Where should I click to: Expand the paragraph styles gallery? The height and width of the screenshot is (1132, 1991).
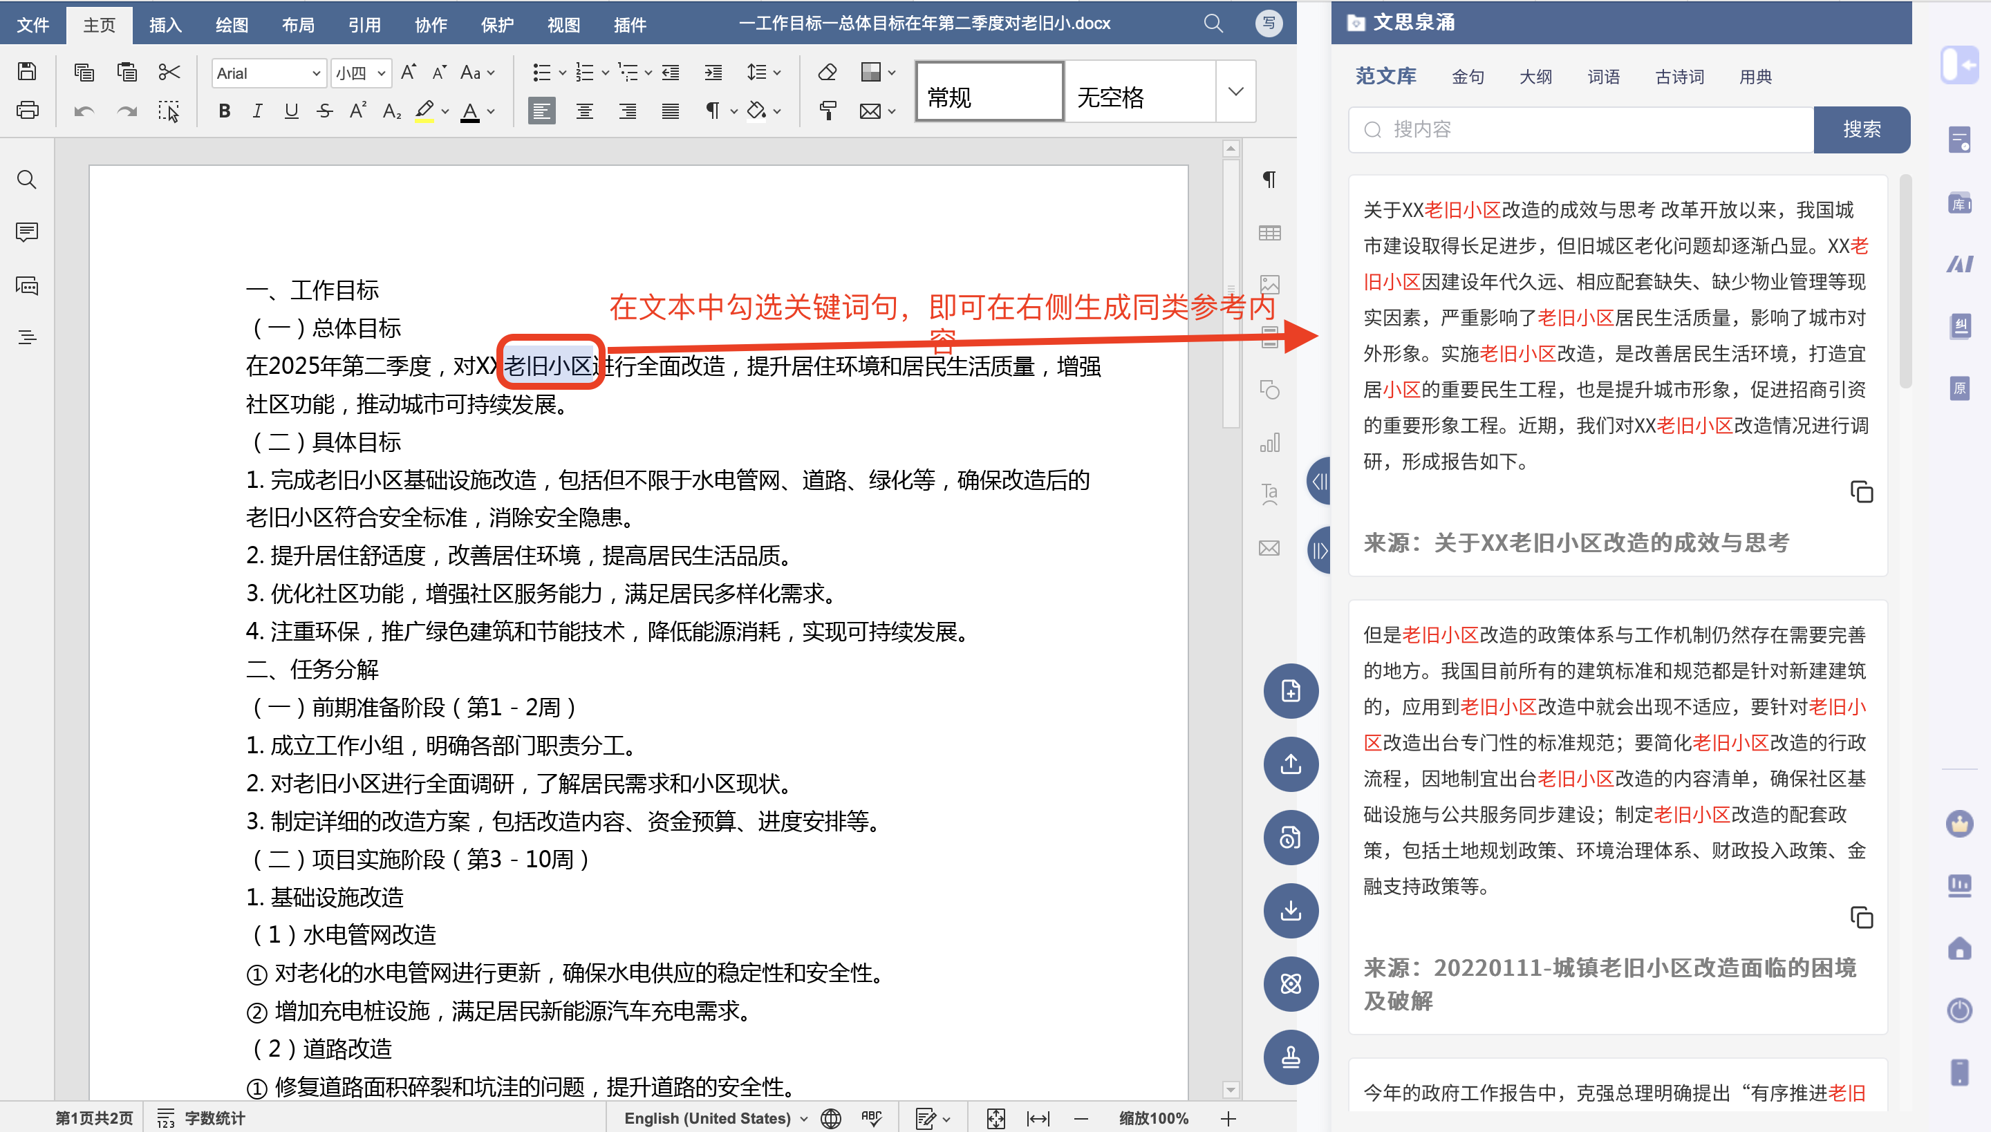tap(1235, 92)
